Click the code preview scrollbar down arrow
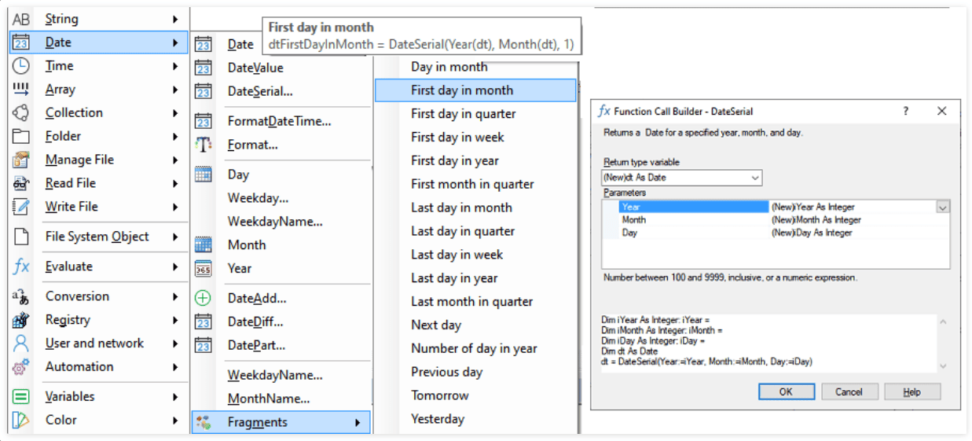 [x=943, y=366]
